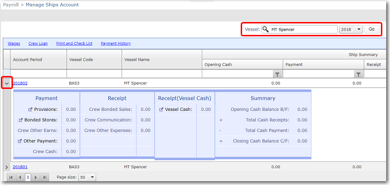Image resolution: width=390 pixels, height=185 pixels.
Task: Go to first page of results
Action: point(11,177)
